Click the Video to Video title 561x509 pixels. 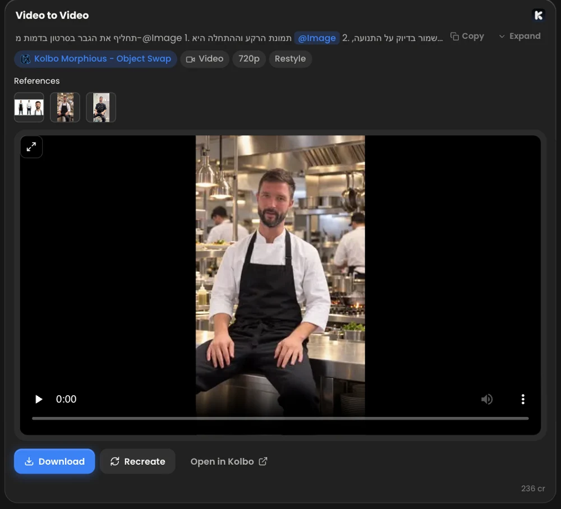coord(52,15)
